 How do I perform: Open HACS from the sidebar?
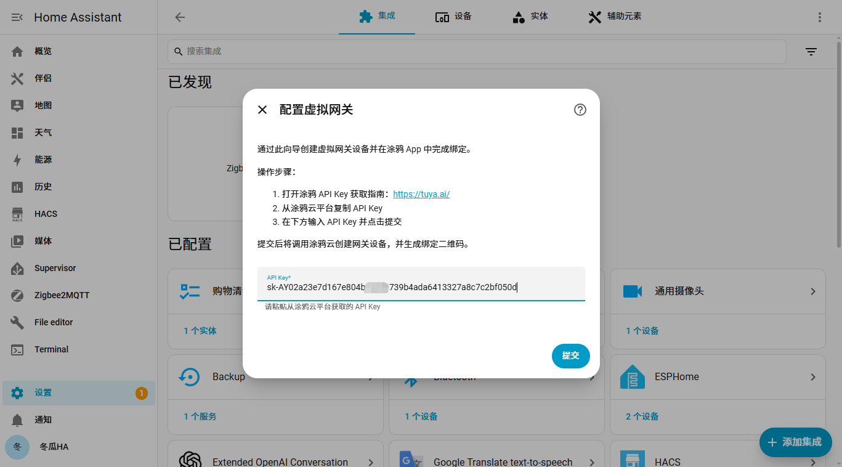click(x=79, y=214)
